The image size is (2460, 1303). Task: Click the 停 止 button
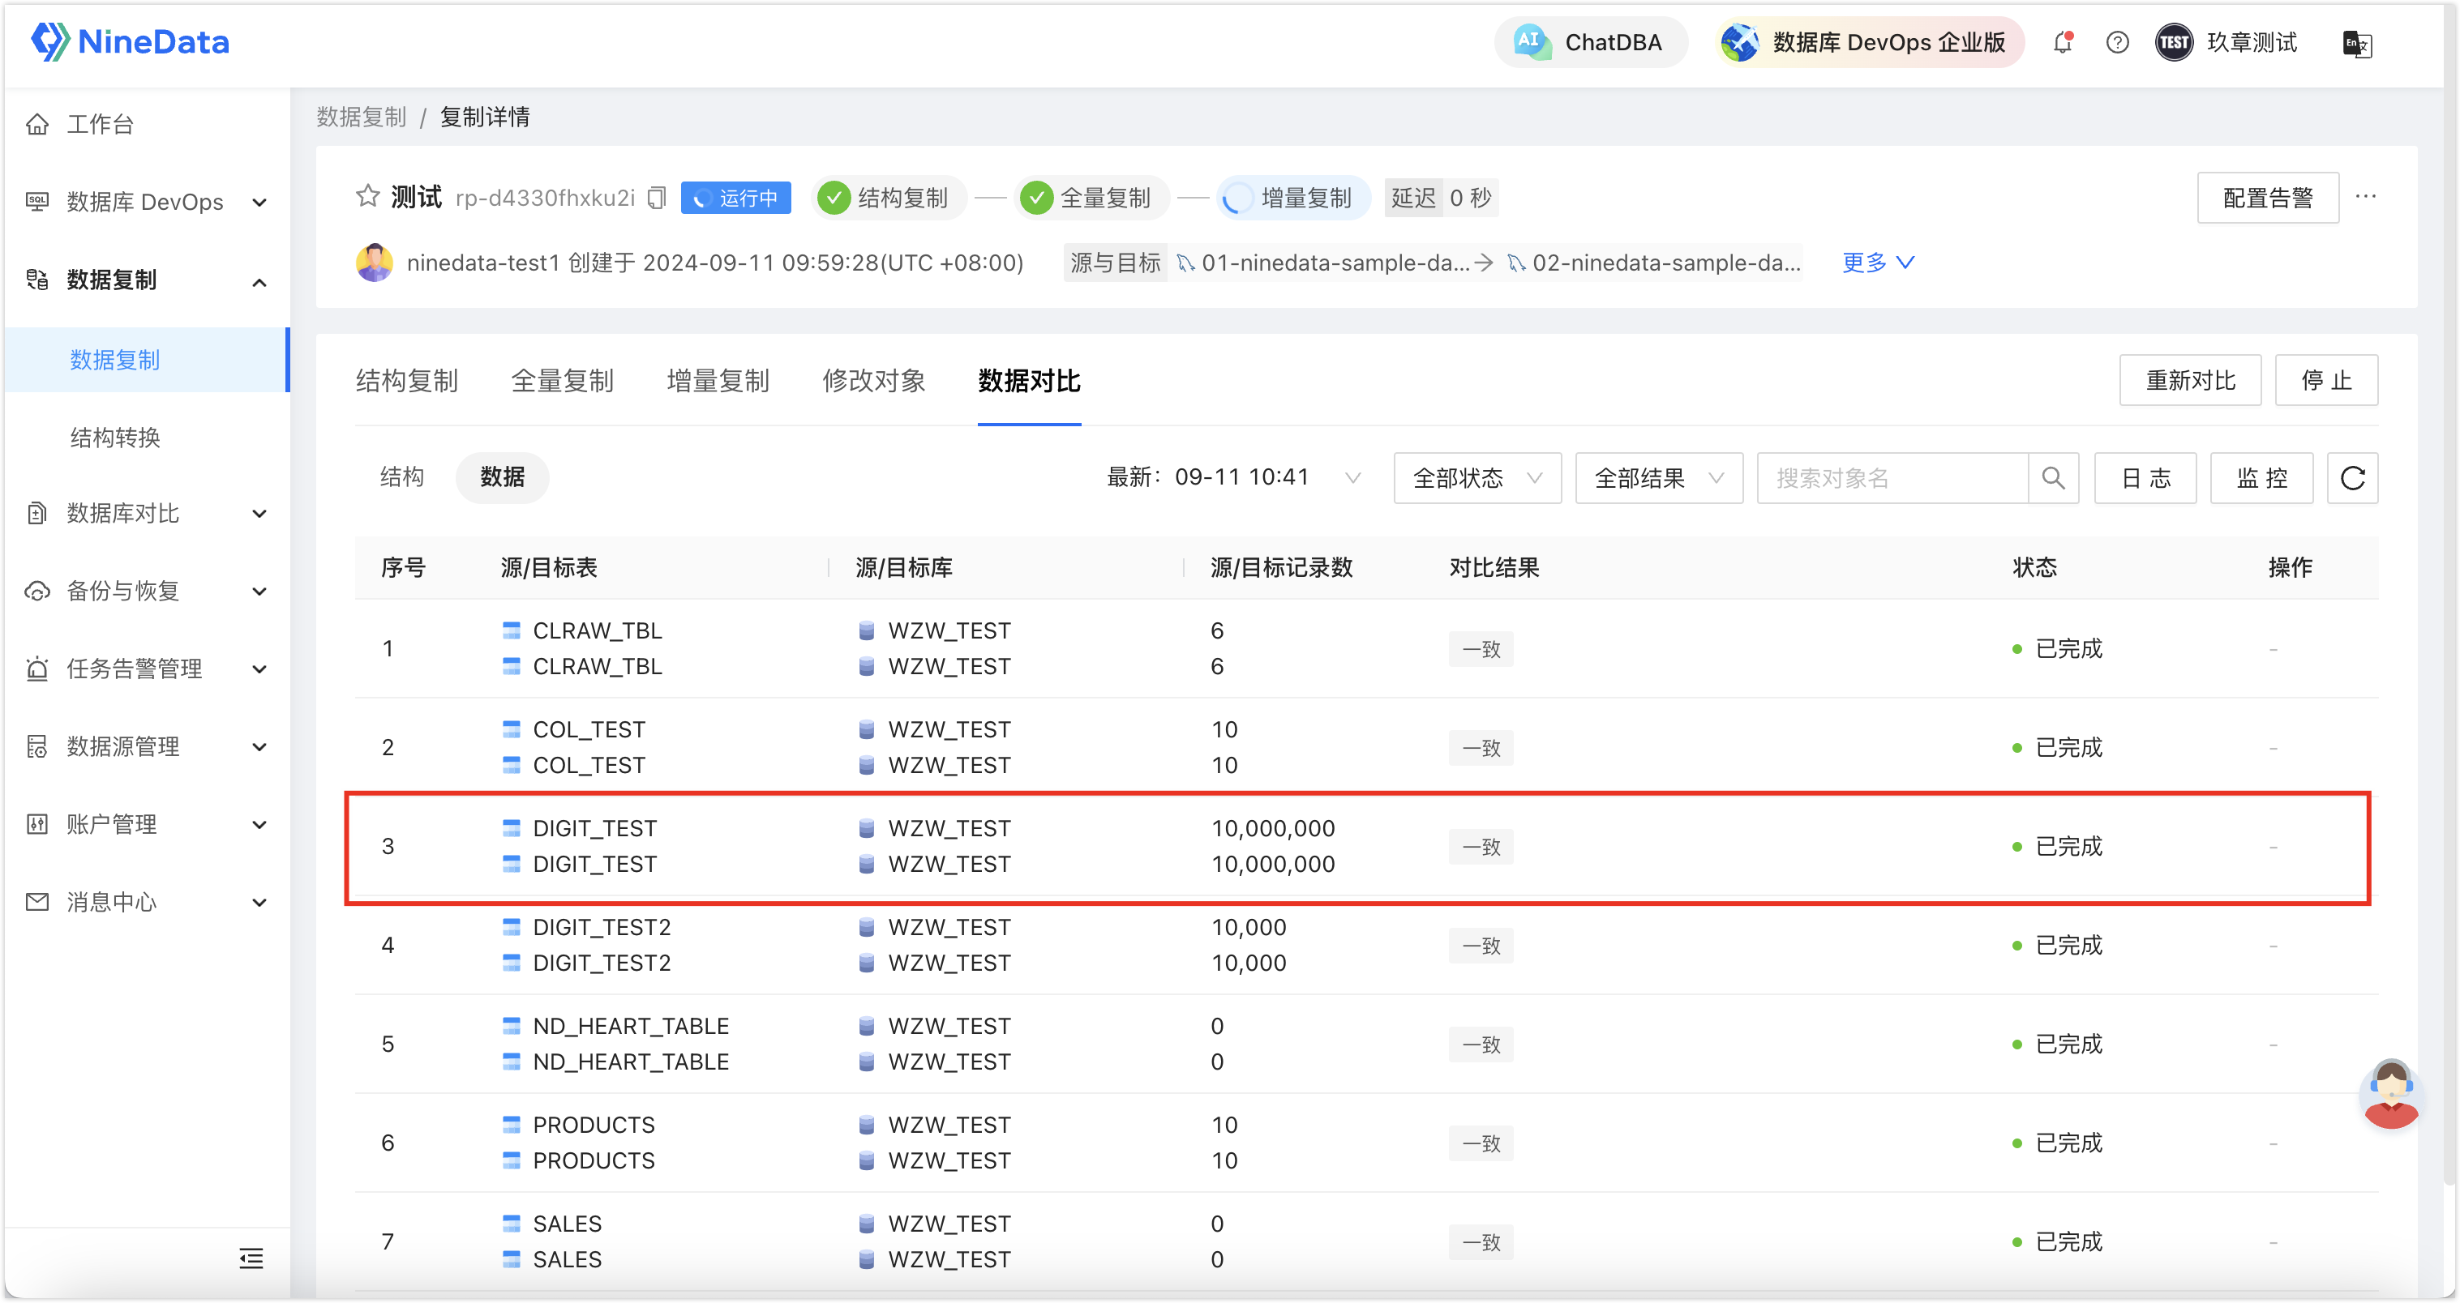coord(2326,381)
